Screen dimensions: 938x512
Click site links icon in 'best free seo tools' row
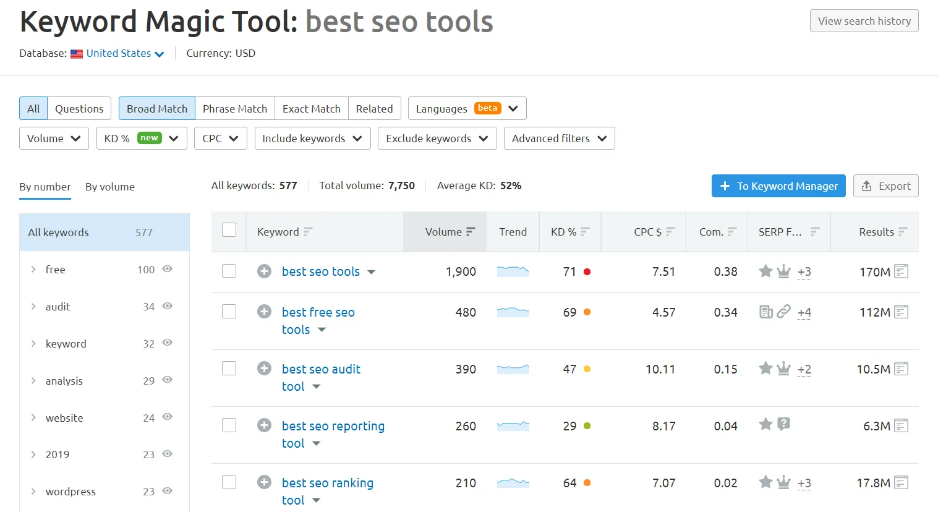[x=783, y=312]
